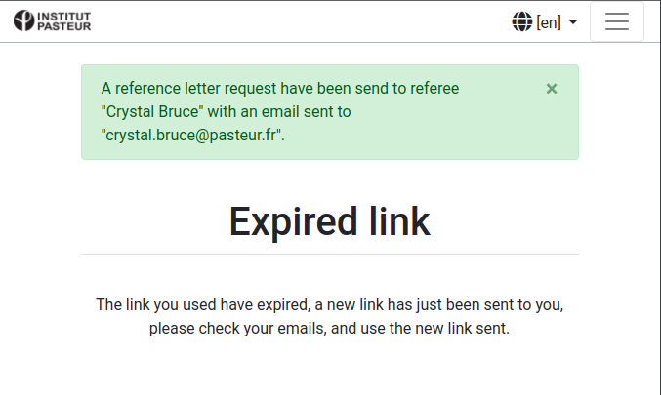Viewport: 661px width, 395px height.
Task: Select the [en] language label
Action: point(549,22)
